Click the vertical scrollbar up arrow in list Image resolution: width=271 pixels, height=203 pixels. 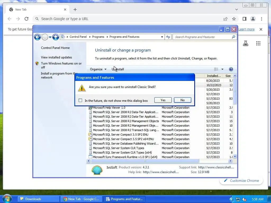coord(235,76)
